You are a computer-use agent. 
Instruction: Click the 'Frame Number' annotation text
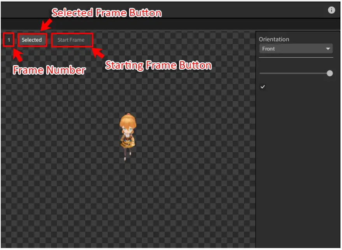click(49, 71)
